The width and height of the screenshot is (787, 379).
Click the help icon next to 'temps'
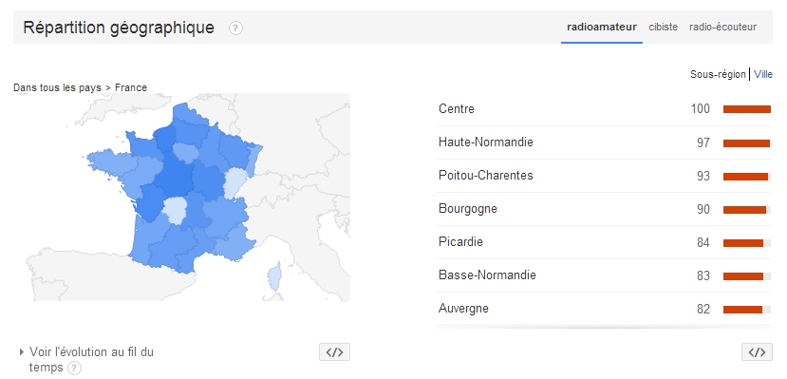click(74, 369)
